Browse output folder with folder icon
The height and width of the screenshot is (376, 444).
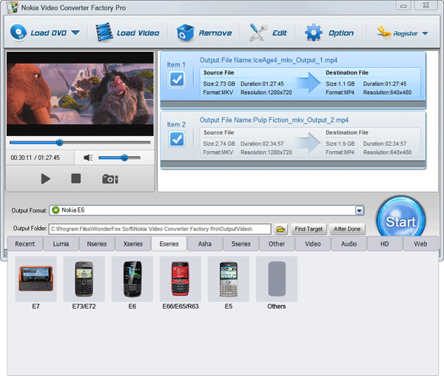coord(281,229)
